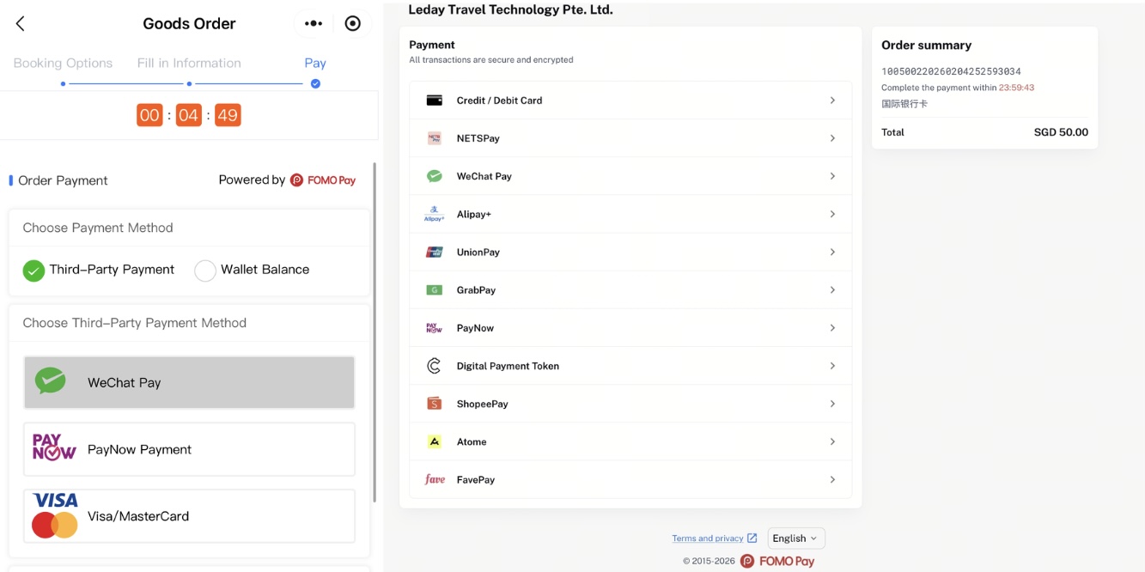Select Credit / Debit Card label
The image size is (1145, 572).
(x=499, y=100)
